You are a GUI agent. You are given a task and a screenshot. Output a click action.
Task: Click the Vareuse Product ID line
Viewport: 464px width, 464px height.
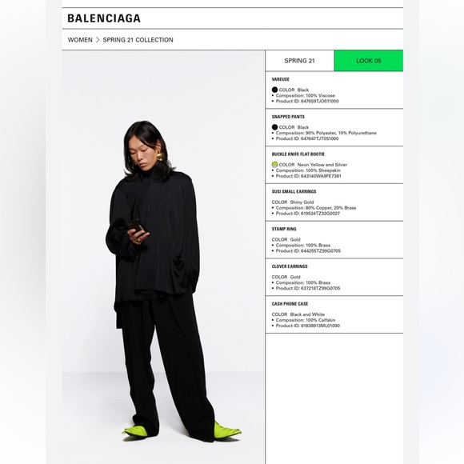coord(307,102)
